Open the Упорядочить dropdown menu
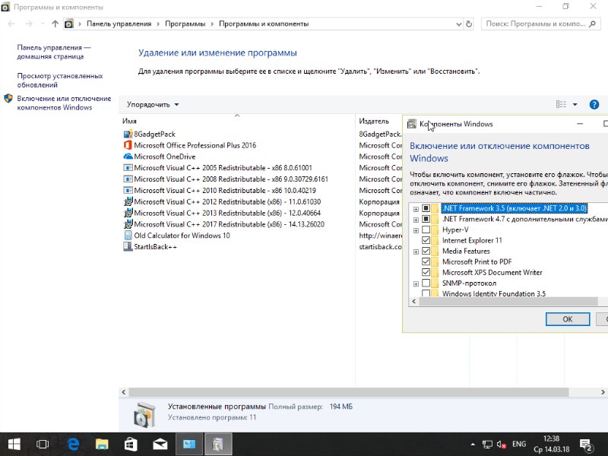Viewport: 608px width, 456px height. pos(153,105)
